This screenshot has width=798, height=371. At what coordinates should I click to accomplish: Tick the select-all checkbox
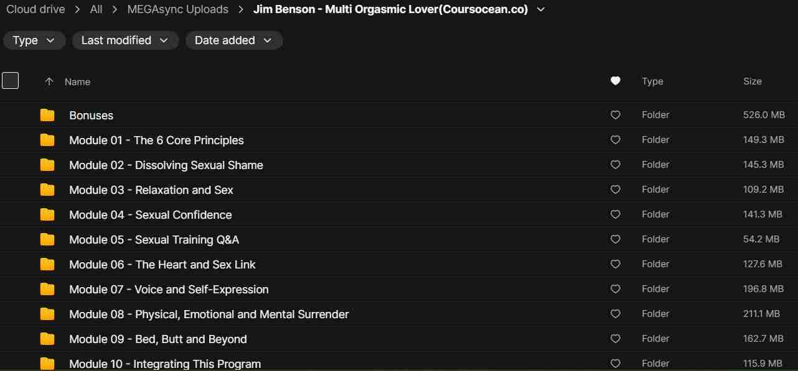[11, 81]
